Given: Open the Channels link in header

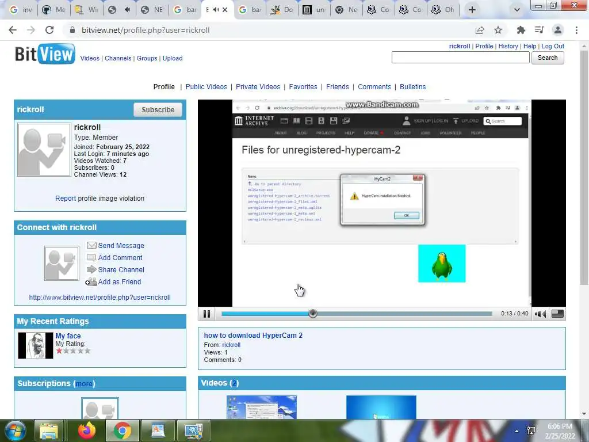Looking at the screenshot, I should click(x=118, y=58).
